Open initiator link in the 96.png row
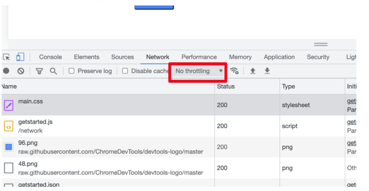This screenshot has height=191, width=369. tap(352, 143)
